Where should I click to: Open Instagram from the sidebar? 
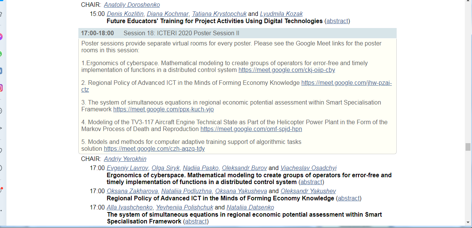1,88
